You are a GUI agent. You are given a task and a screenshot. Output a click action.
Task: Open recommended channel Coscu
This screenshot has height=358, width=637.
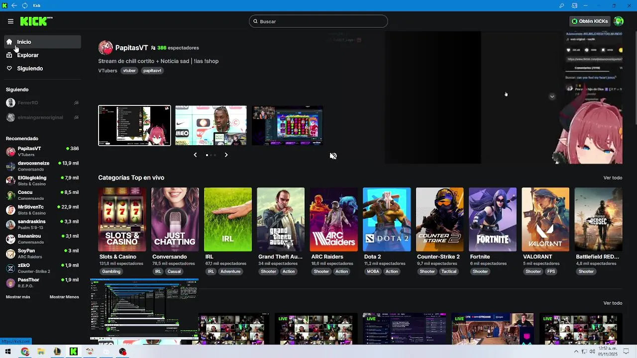click(x=42, y=195)
